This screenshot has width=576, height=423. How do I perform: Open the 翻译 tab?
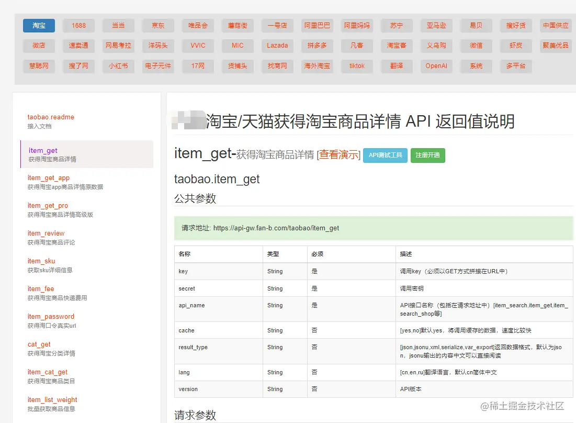(397, 66)
